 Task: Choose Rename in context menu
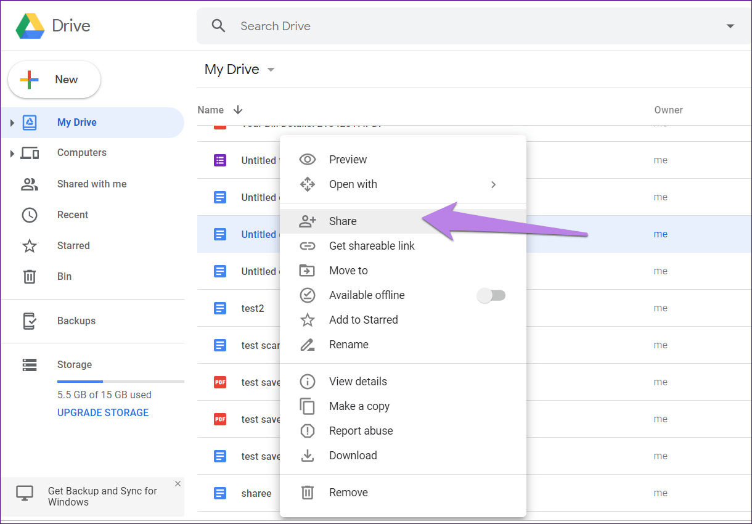click(403, 345)
